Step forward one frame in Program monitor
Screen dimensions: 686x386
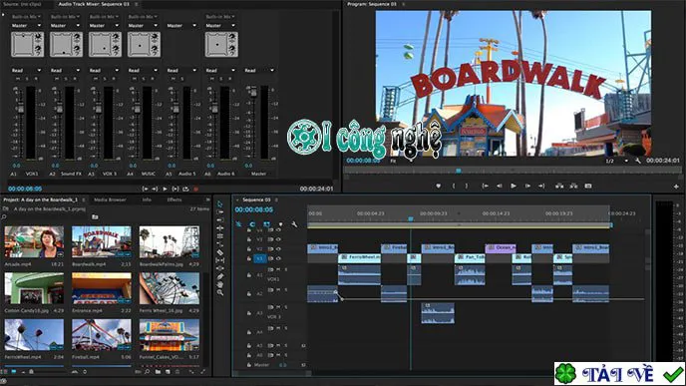(527, 186)
